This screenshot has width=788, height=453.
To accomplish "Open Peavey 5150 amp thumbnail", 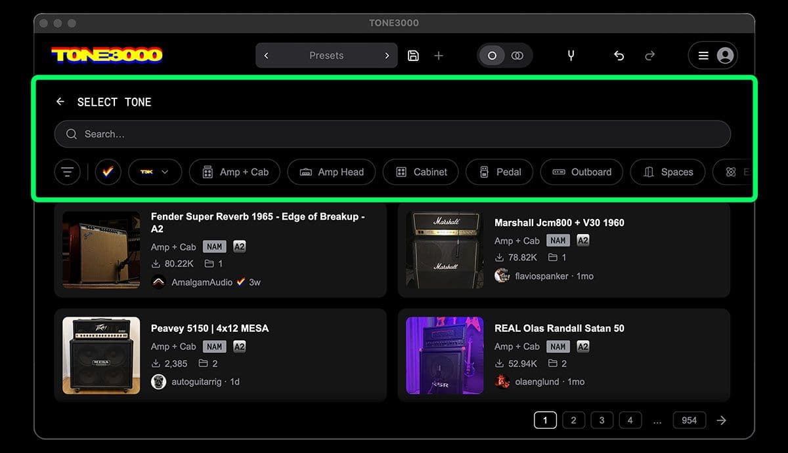I will pyautogui.click(x=101, y=355).
